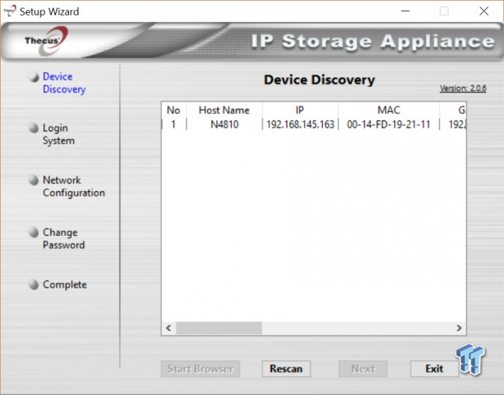Select the Network Configuration step bullet

[33, 180]
